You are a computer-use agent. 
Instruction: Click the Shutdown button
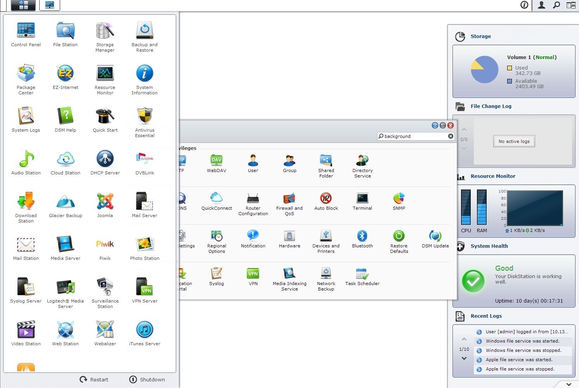tap(147, 379)
